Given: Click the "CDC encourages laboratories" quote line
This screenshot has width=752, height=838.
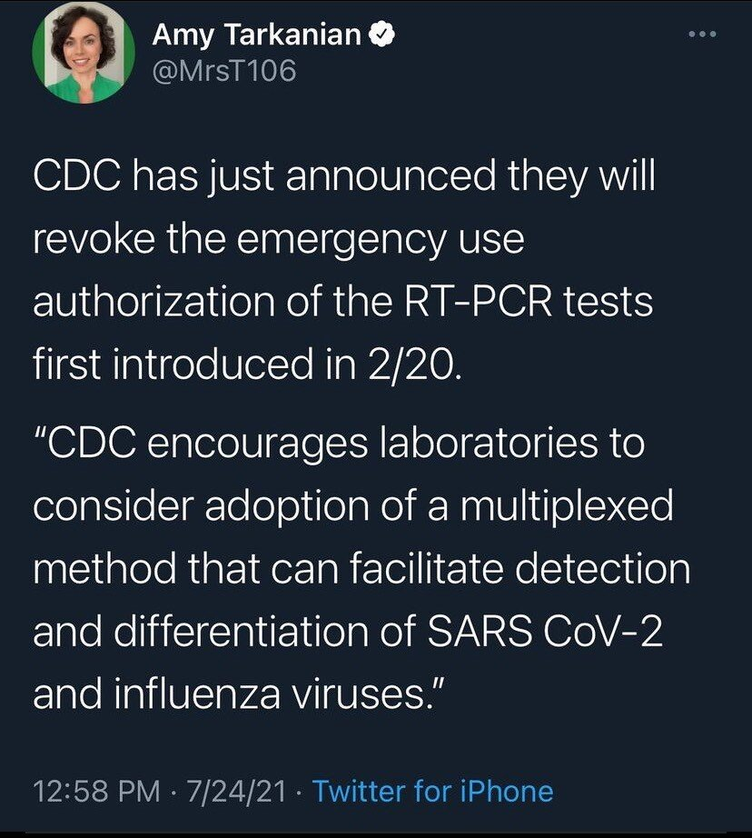Looking at the screenshot, I should (338, 444).
